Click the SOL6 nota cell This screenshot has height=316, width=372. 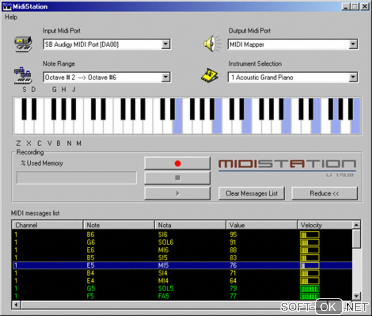pyautogui.click(x=166, y=242)
